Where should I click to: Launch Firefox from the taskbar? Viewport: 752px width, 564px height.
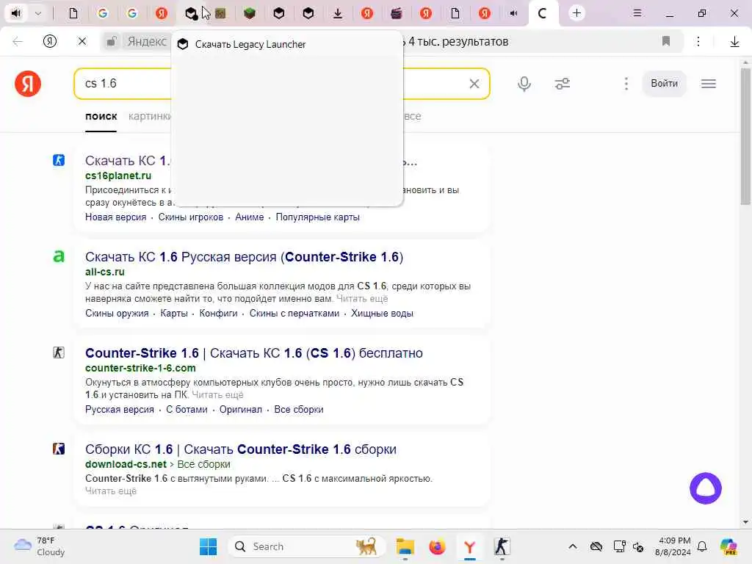[x=437, y=546]
